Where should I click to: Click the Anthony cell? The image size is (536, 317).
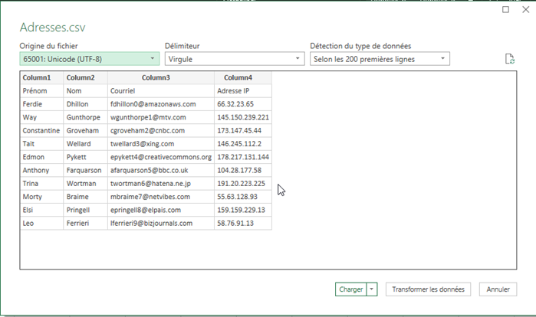(41, 170)
